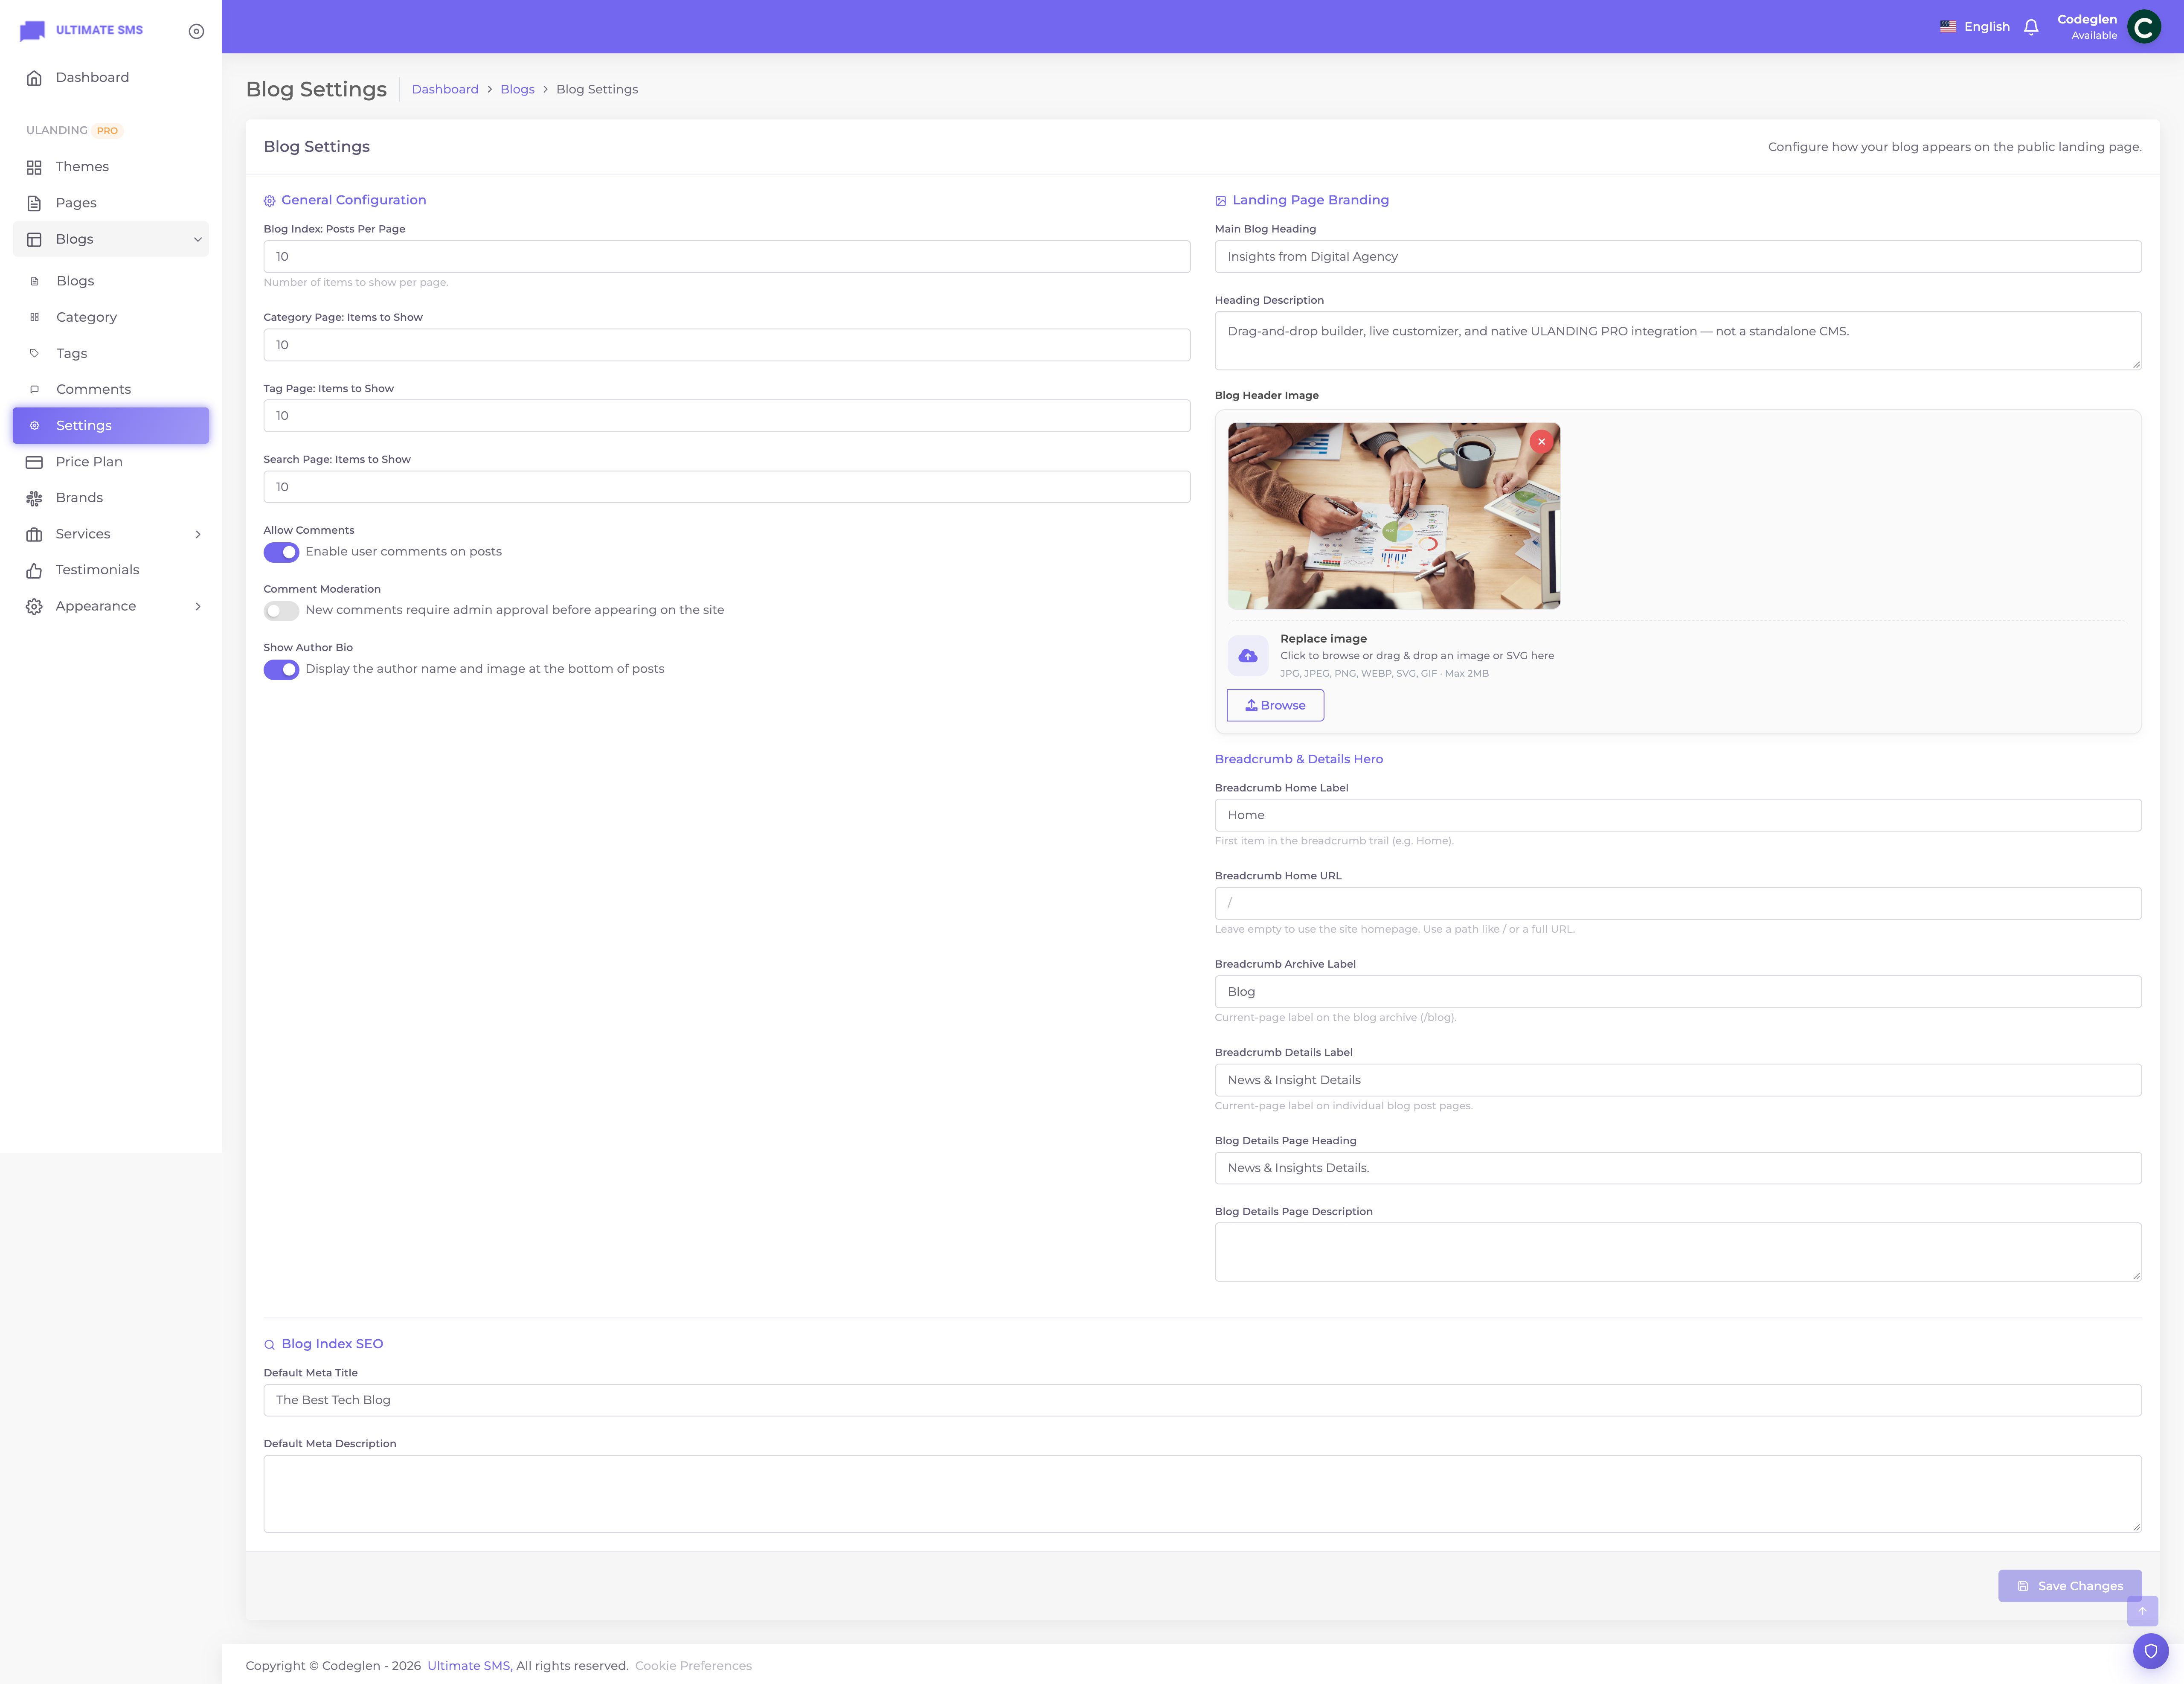This screenshot has width=2184, height=1684.
Task: Remove the blog header image
Action: 1541,441
